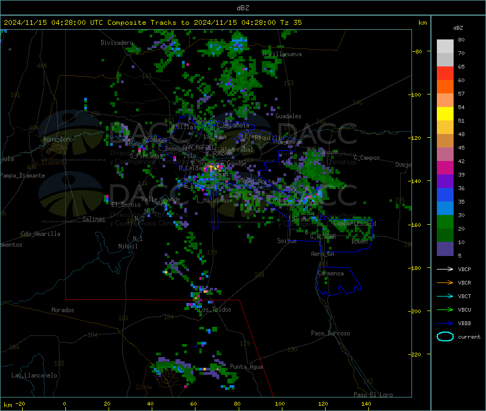Pick the bright green band in dBZ scale
Viewport: 486px width, 411px height.
click(445, 221)
